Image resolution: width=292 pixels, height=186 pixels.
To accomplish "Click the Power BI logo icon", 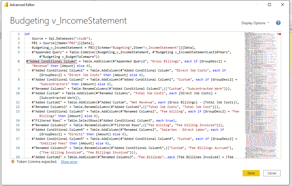I will click(x=6, y=5).
